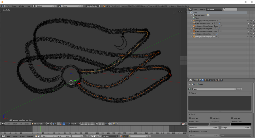The image size is (255, 138).
Task: Enable the Paper Sky checkbox
Action: tap(190, 118)
